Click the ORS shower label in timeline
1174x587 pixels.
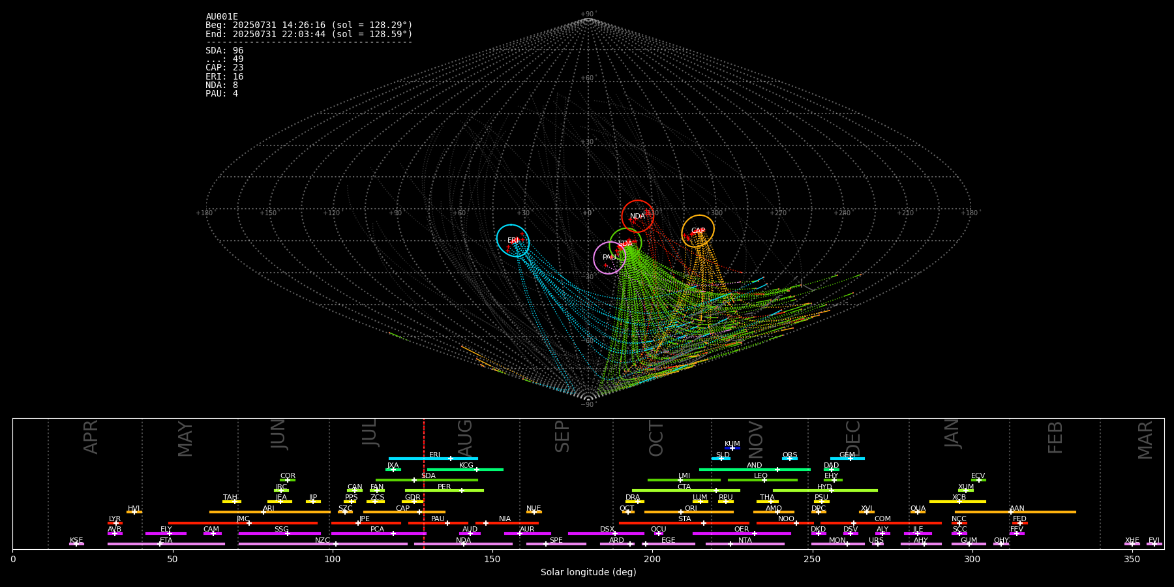coord(789,455)
